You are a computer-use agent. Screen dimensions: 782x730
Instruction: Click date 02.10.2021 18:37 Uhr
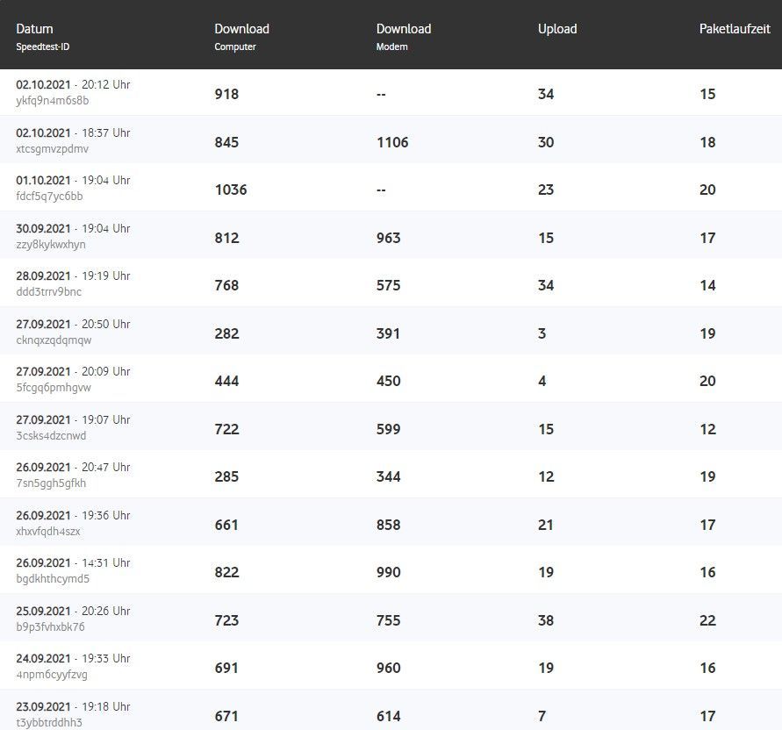coord(73,133)
